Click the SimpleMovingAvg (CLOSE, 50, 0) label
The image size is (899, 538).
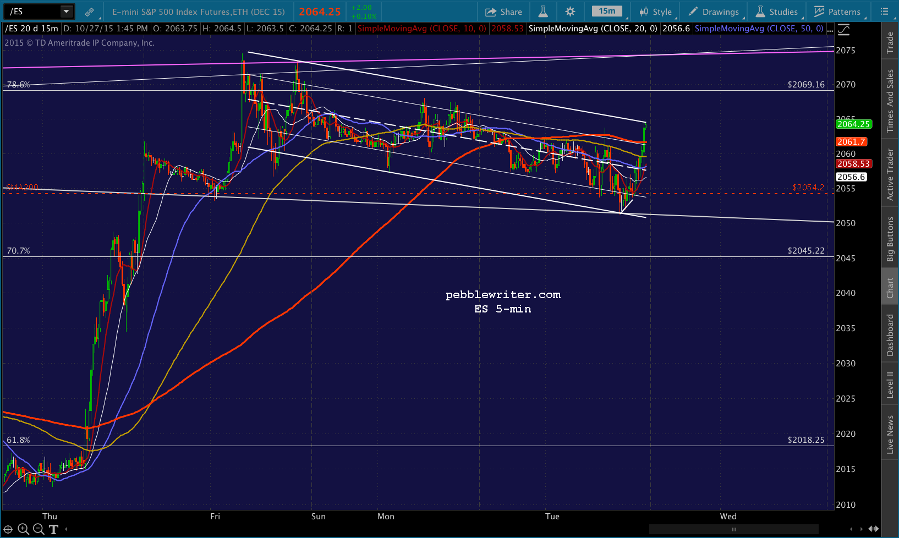(x=759, y=29)
